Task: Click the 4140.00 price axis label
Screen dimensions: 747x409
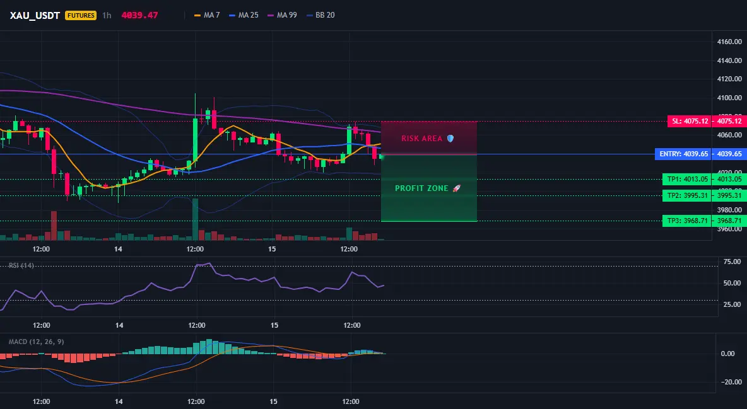Action: point(729,60)
